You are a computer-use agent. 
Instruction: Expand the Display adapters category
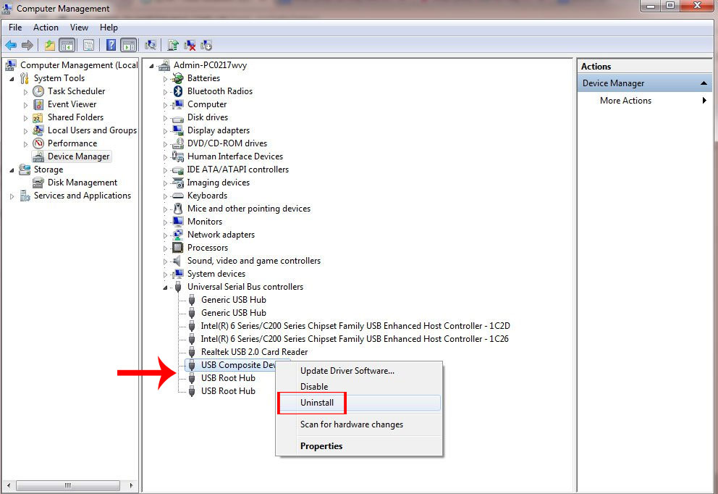(x=164, y=130)
